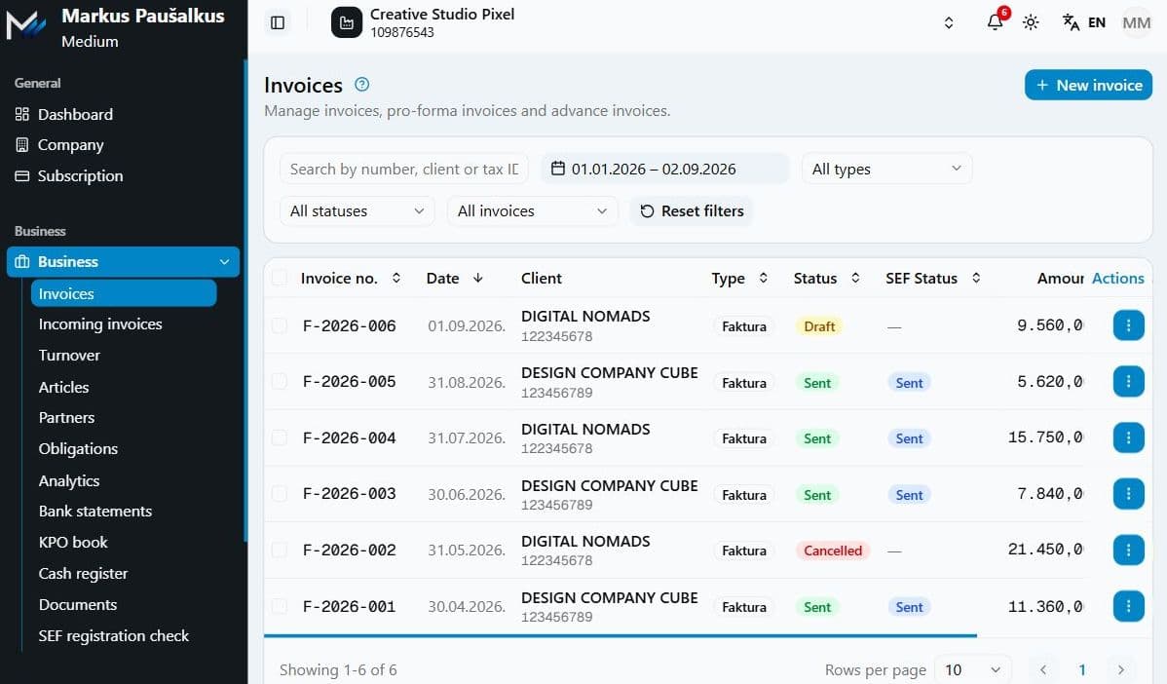1167x684 pixels.
Task: Sort by SEF Status column arrows
Action: tap(976, 278)
